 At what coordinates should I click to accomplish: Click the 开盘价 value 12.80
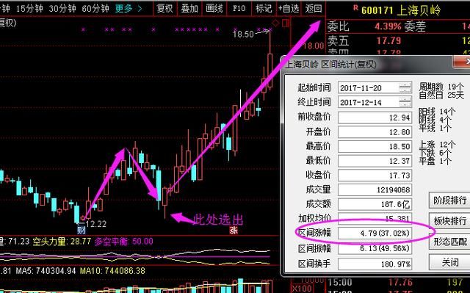pyautogui.click(x=375, y=132)
